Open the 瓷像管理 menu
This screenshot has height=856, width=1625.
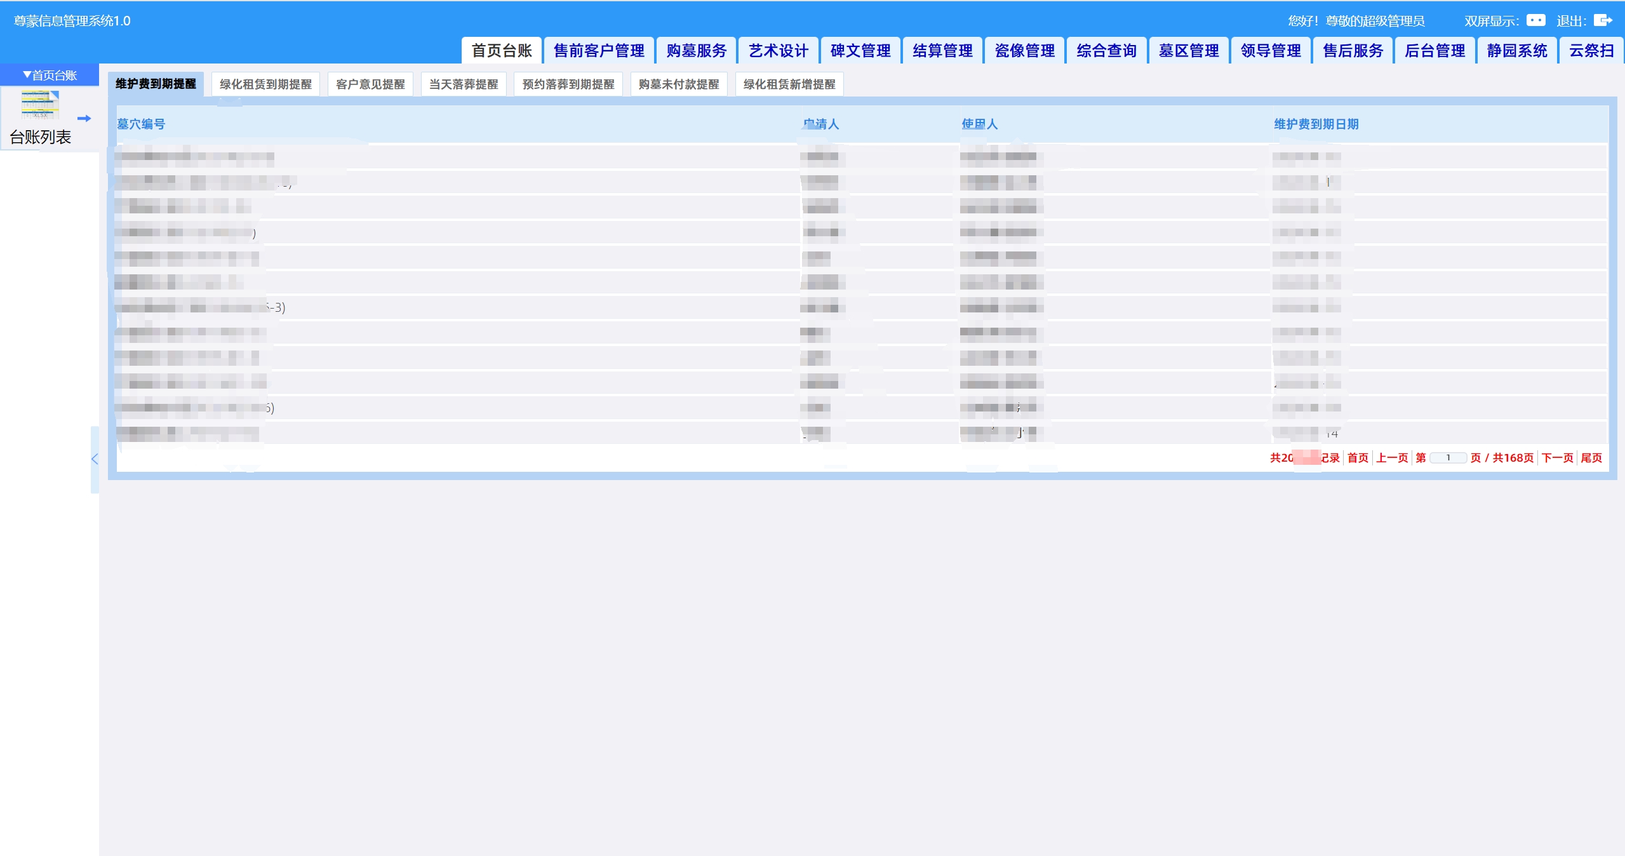[1024, 51]
